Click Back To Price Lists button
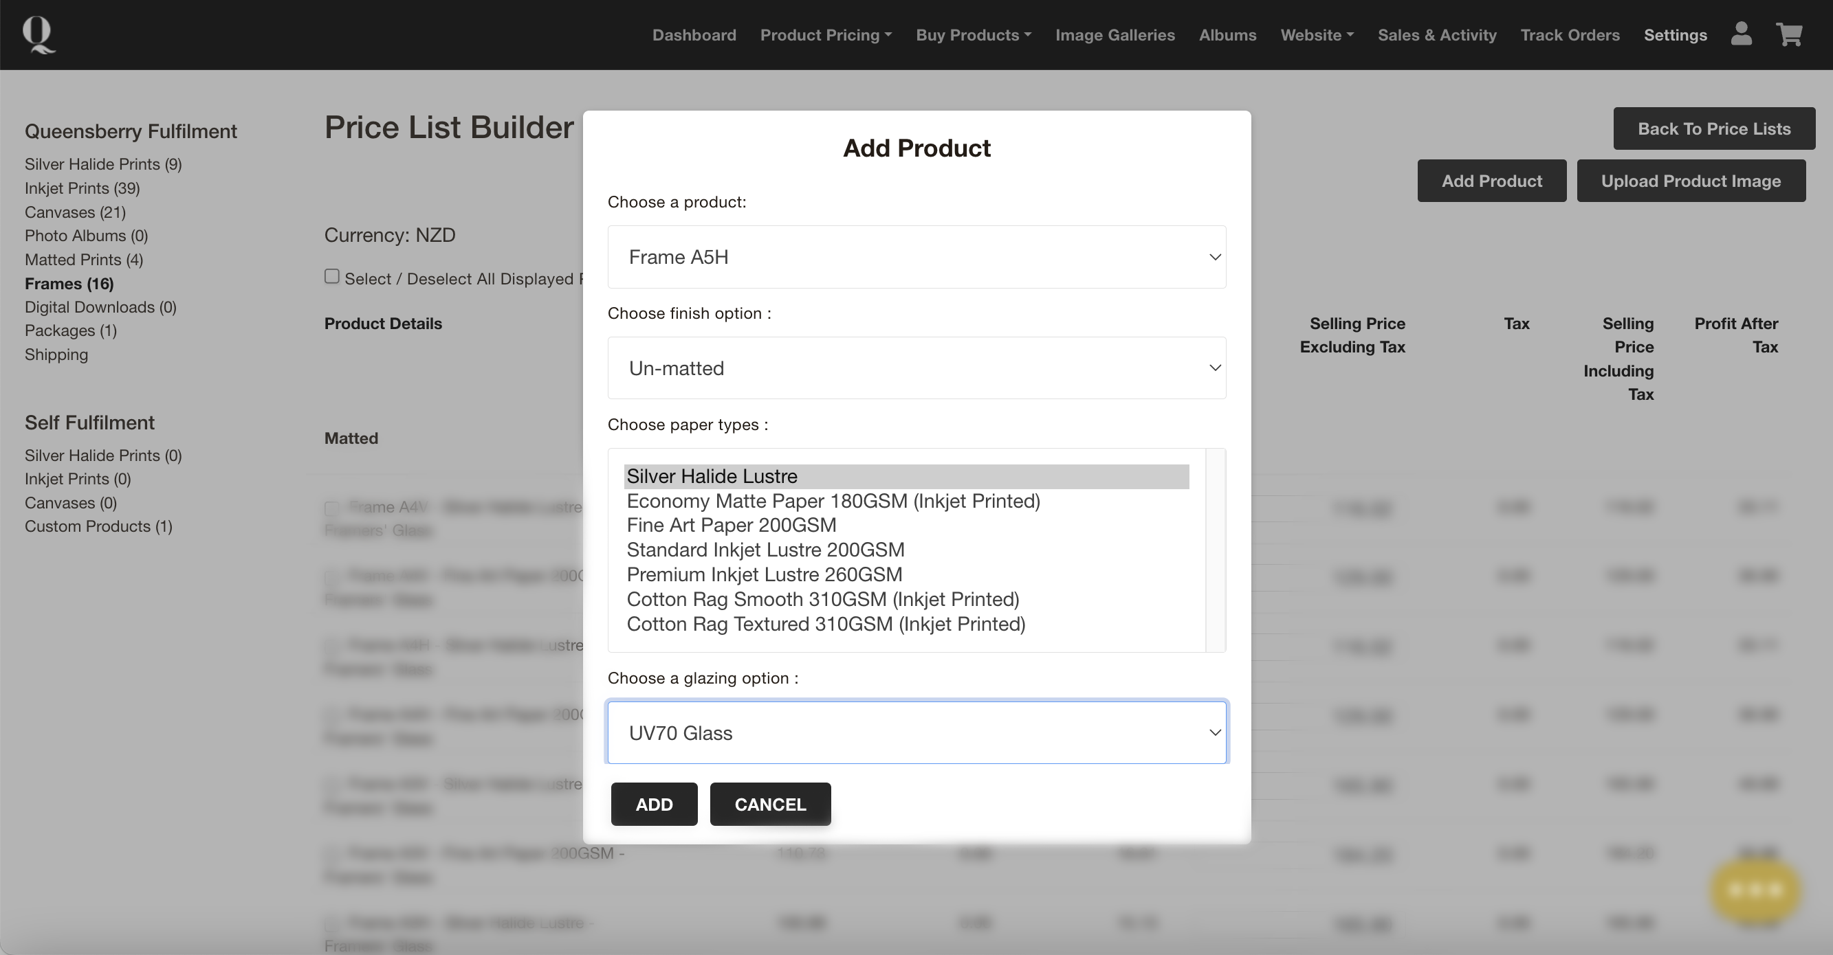This screenshot has height=955, width=1833. coord(1713,128)
